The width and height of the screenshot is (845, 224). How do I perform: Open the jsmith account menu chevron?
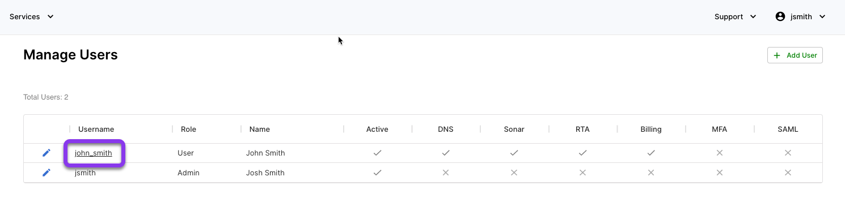(822, 16)
